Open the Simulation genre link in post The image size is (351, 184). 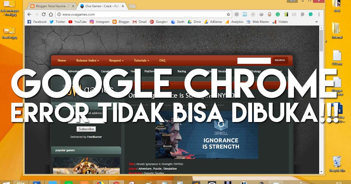click(170, 169)
